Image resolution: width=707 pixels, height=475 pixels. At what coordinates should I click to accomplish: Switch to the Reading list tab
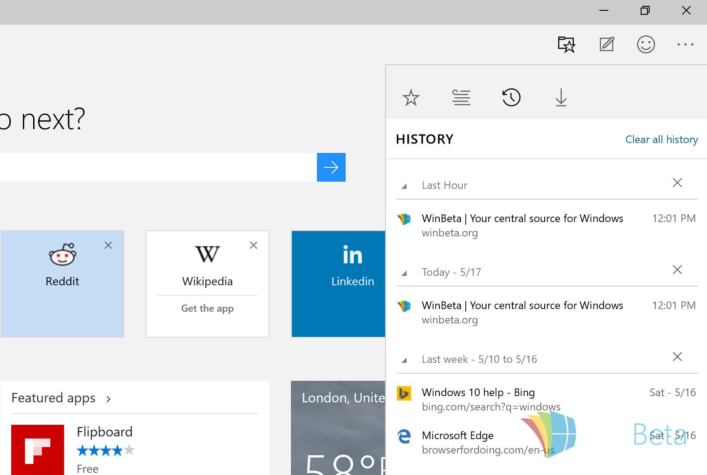(x=461, y=97)
